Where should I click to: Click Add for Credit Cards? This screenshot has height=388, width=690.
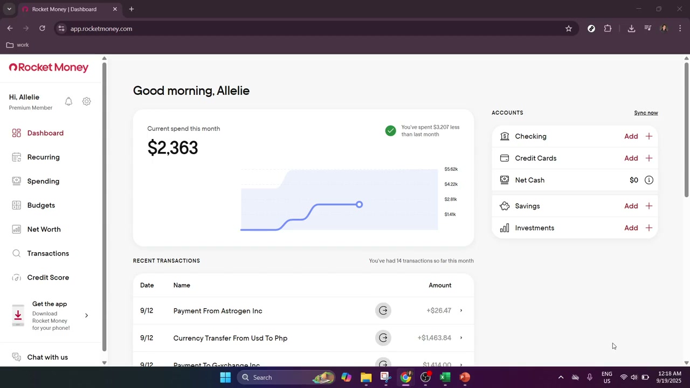(x=631, y=158)
